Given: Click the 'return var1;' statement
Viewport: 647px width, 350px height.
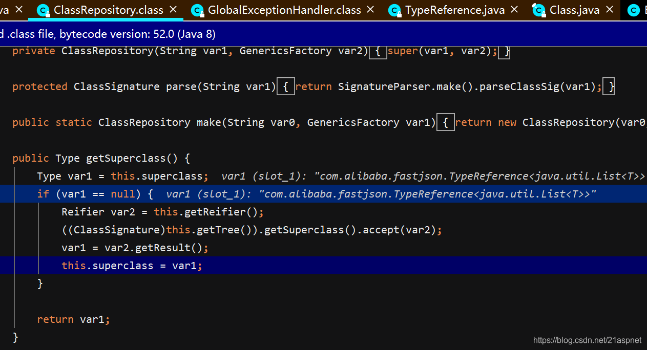Looking at the screenshot, I should point(74,319).
